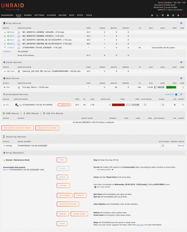Toggle the COMPLETE switch in Unassigned Devices
The height and width of the screenshot is (232, 187).
[177, 94]
